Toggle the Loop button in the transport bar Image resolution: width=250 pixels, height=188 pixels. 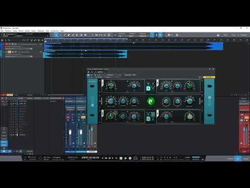tap(135, 158)
